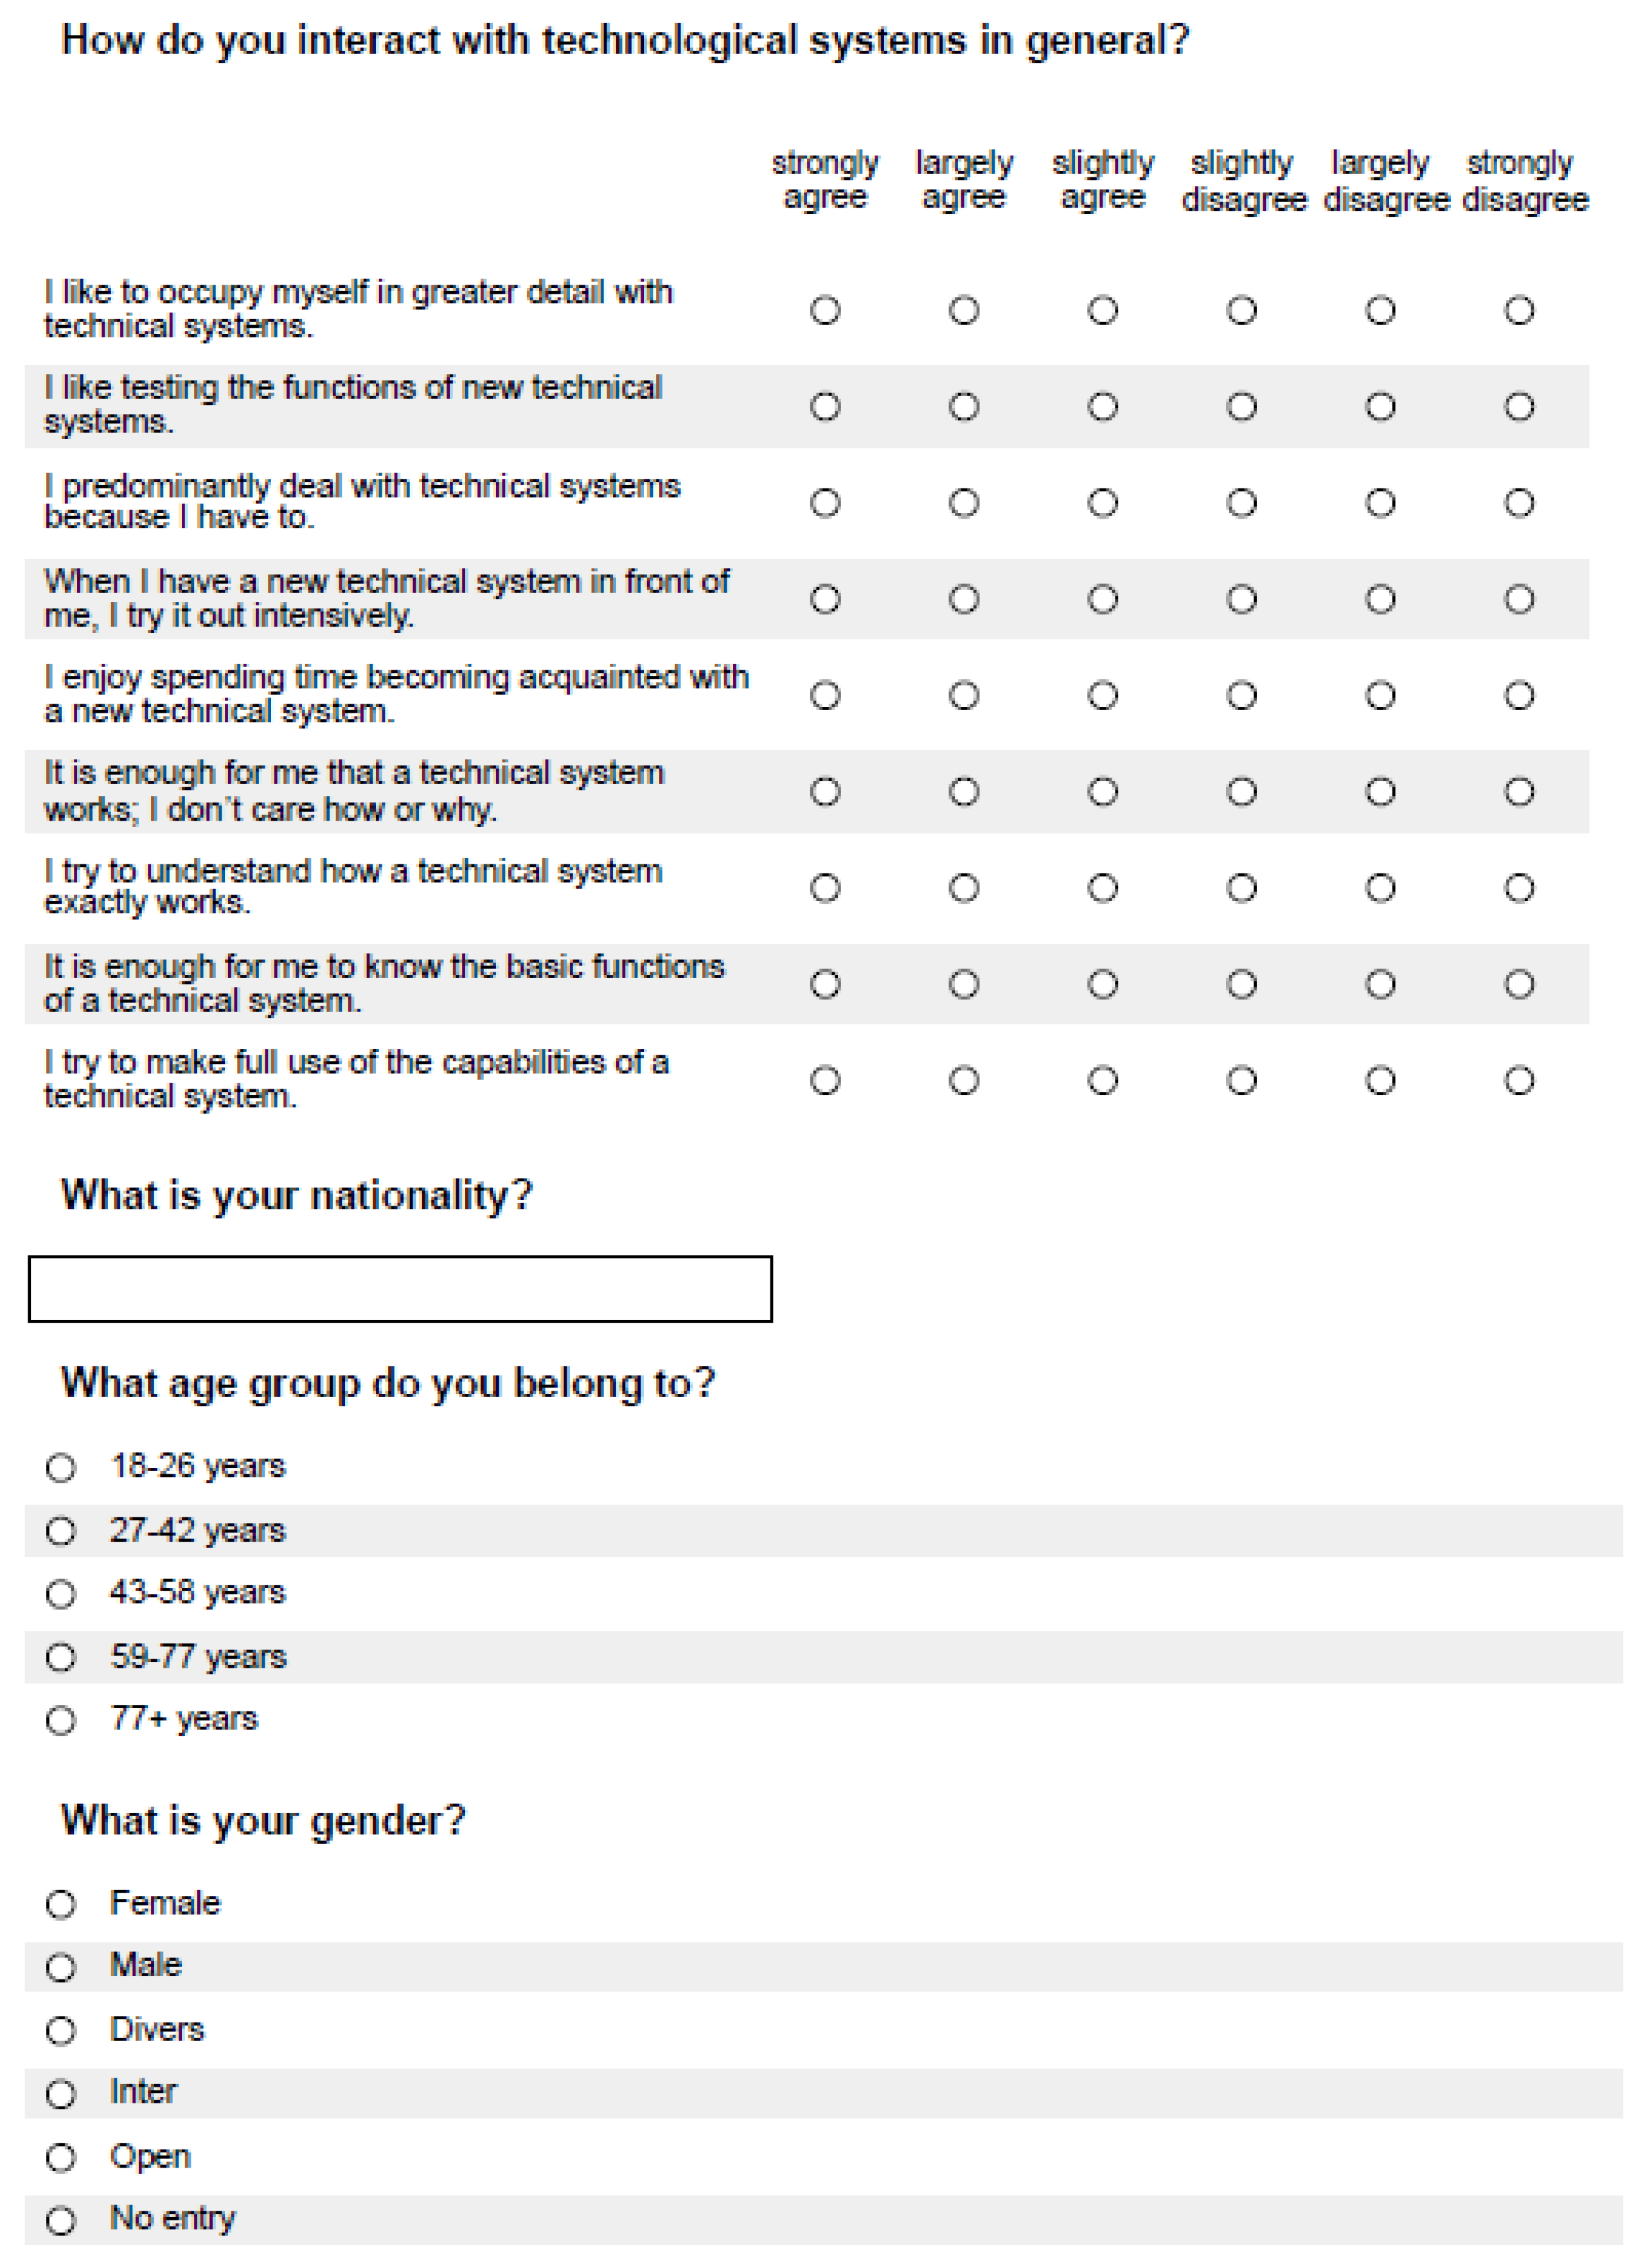Screen dimensions: 1652x2266
Task: Mark 'strongly disagree' for dealing with systems because I have to
Action: 1519,503
